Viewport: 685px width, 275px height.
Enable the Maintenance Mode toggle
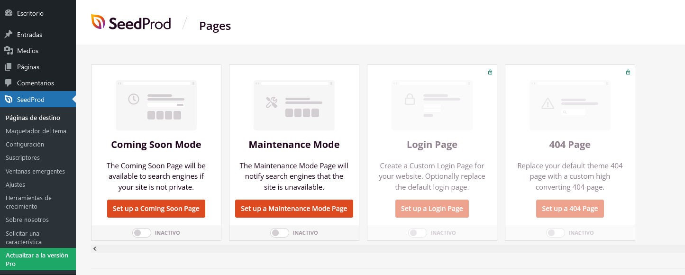(280, 233)
